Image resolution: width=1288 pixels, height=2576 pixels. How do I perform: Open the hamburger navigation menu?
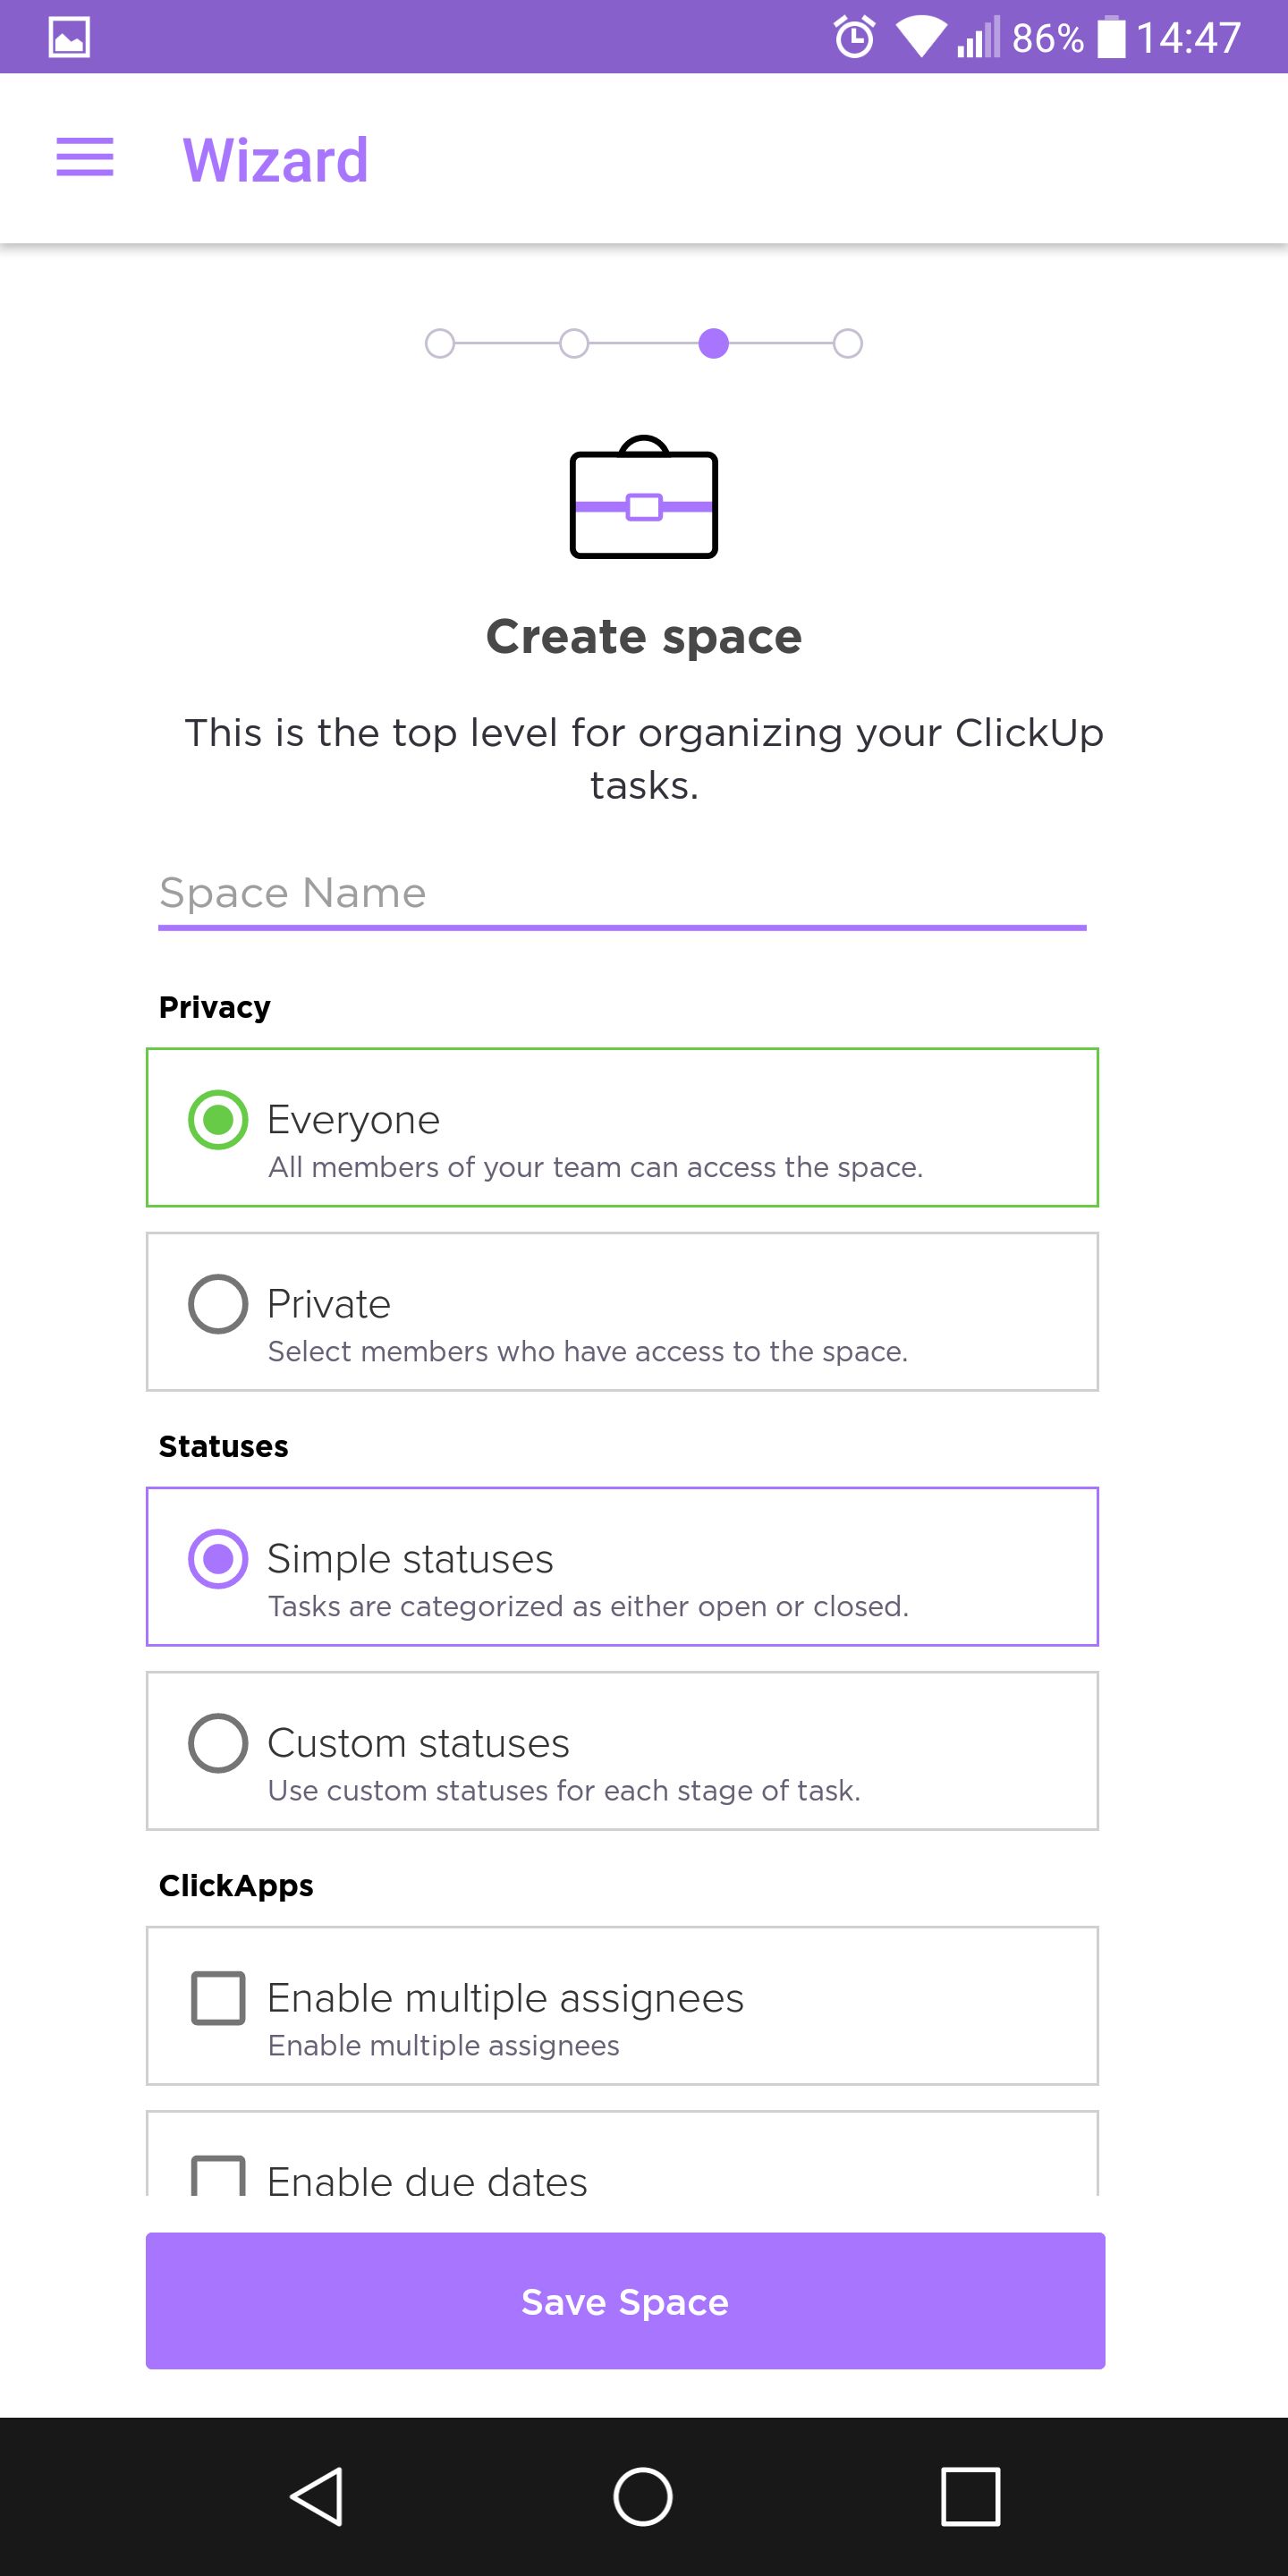(x=85, y=158)
